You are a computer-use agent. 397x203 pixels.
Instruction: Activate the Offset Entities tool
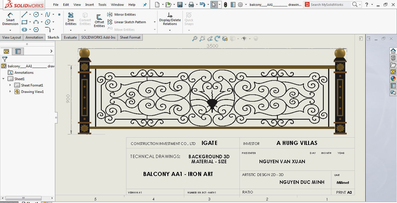99,21
